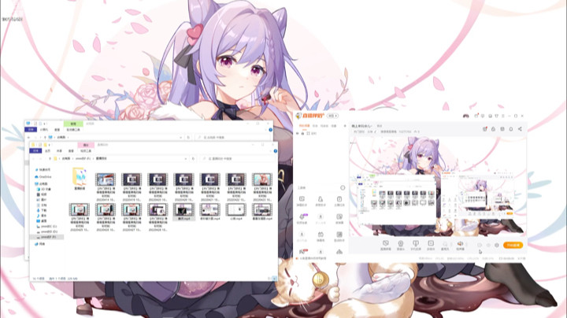567x318 pixels.
Task: Click the speaker icon in Livehime bottom toolbar
Action: pyautogui.click(x=460, y=244)
